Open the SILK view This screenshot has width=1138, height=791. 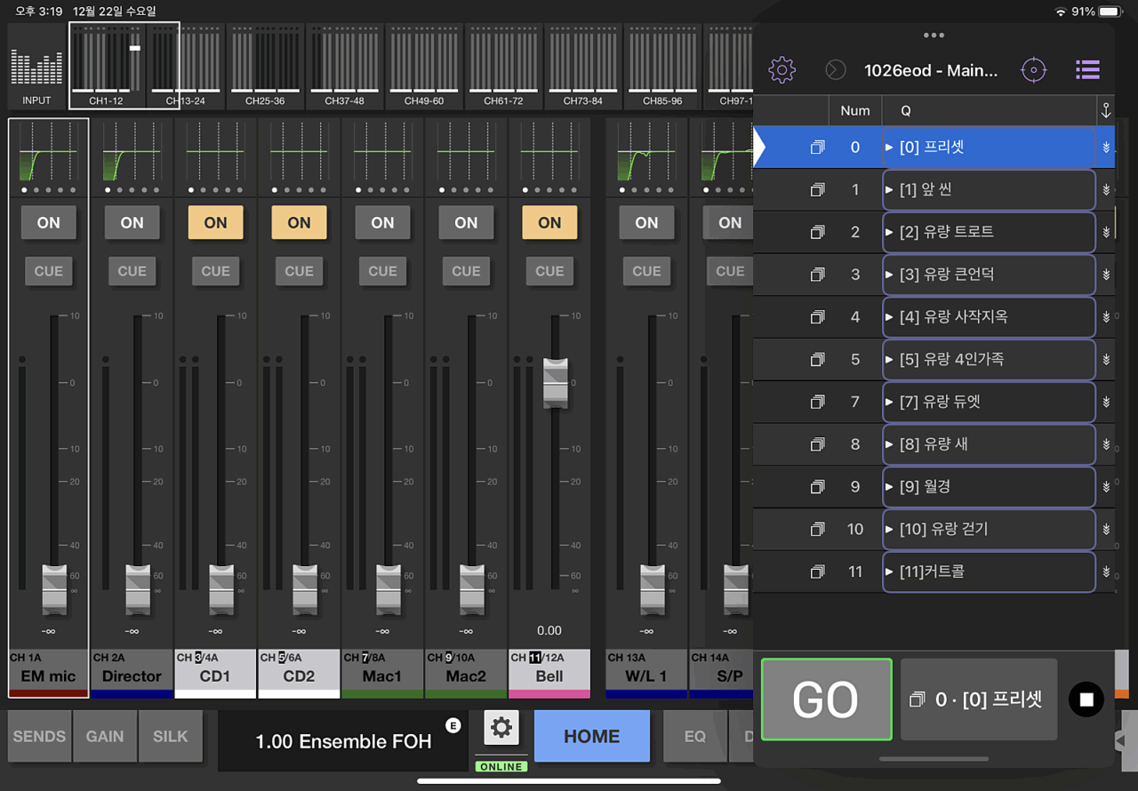171,736
